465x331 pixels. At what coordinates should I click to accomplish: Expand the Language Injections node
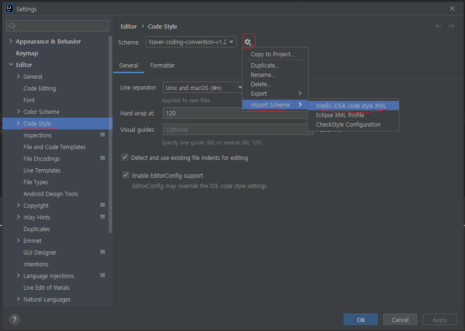(x=18, y=276)
